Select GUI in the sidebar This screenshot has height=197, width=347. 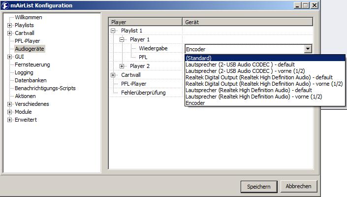click(19, 57)
